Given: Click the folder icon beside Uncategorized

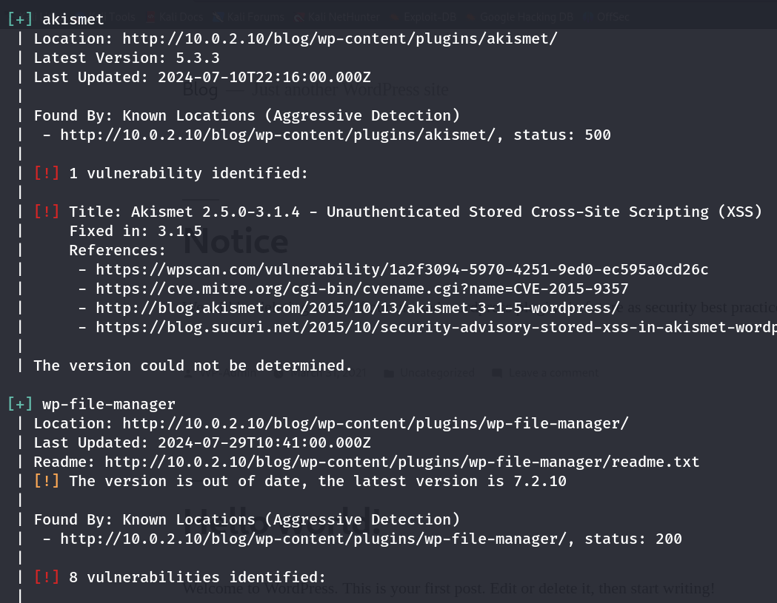Looking at the screenshot, I should 389,373.
